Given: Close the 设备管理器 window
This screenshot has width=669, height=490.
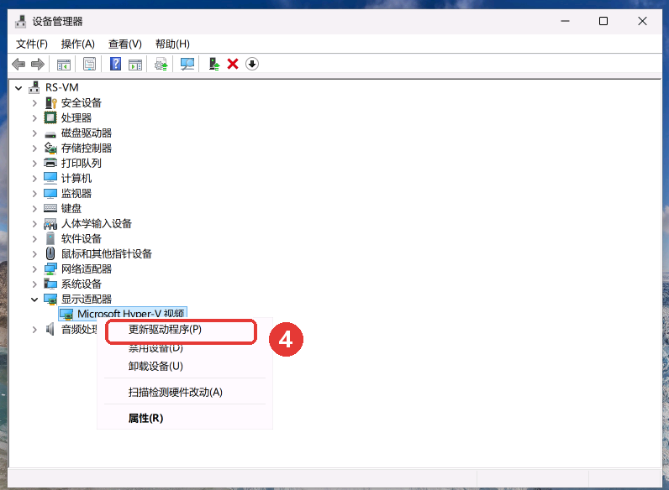Looking at the screenshot, I should (x=643, y=21).
